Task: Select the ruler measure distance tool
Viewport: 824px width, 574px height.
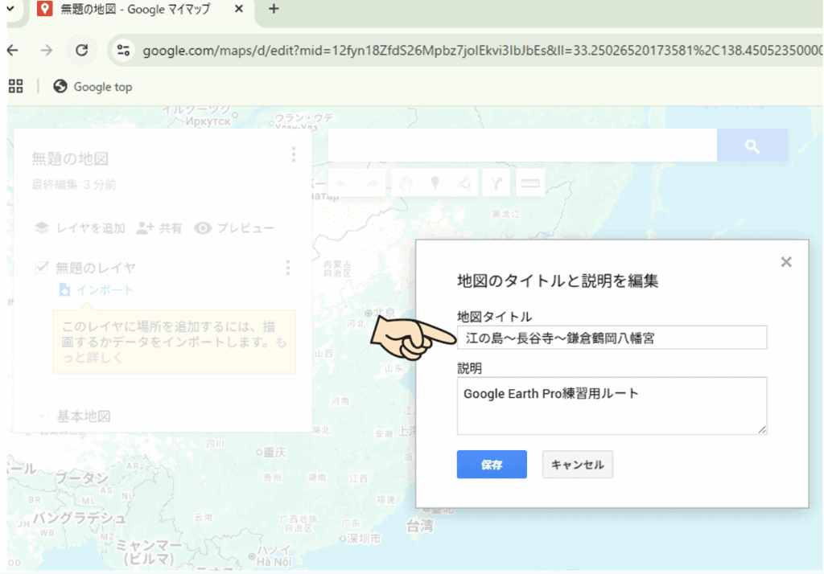Action: [x=529, y=183]
